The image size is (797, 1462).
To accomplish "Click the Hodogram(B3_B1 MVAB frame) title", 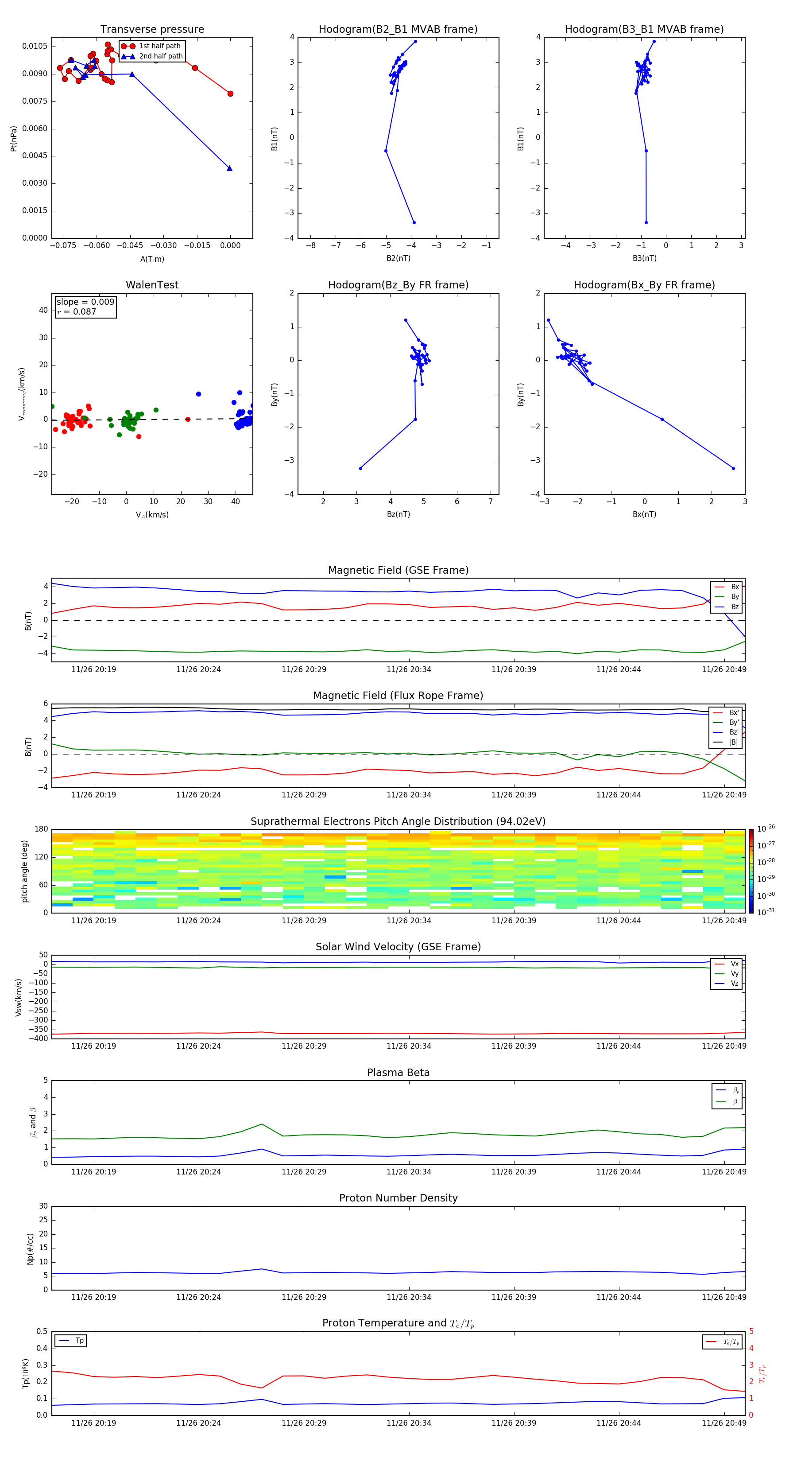I will pyautogui.click(x=644, y=29).
